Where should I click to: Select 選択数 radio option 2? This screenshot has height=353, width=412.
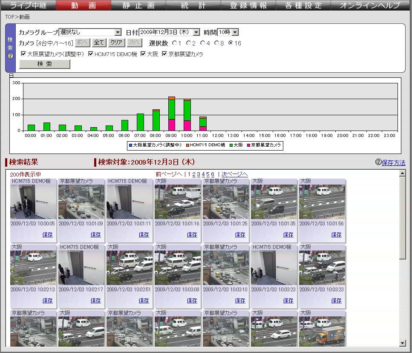[188, 43]
